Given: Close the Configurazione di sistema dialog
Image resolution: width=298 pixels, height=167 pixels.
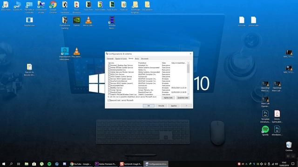Looking at the screenshot, I should point(190,54).
